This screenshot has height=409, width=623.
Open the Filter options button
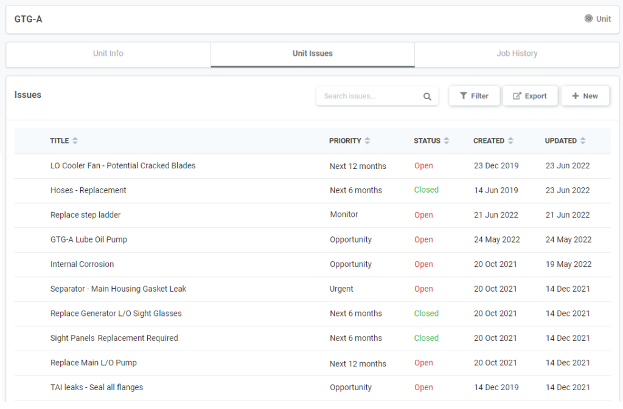pyautogui.click(x=474, y=96)
